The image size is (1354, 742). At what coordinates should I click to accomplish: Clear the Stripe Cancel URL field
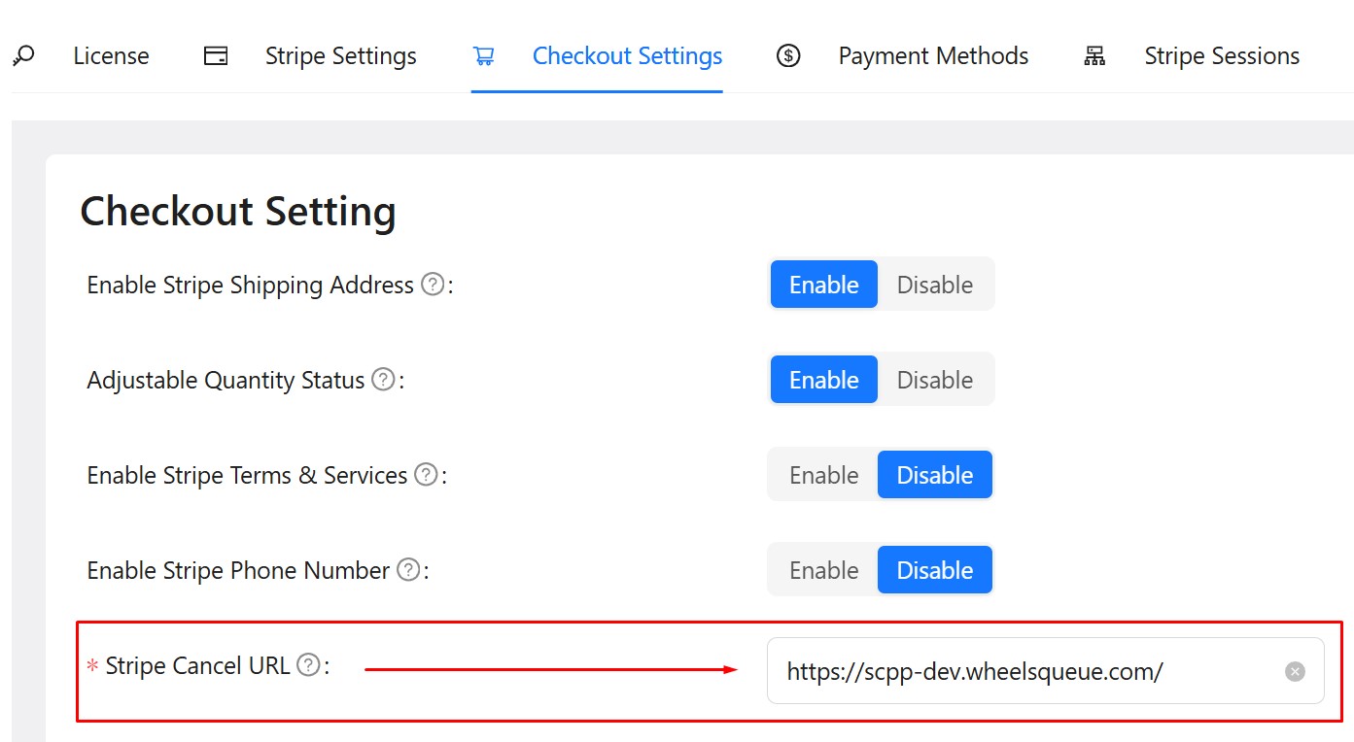1295,671
